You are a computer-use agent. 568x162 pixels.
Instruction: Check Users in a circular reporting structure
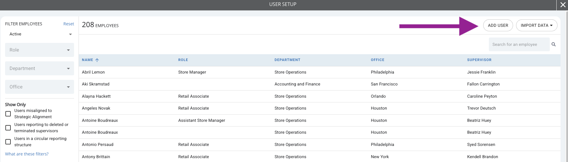pos(8,142)
